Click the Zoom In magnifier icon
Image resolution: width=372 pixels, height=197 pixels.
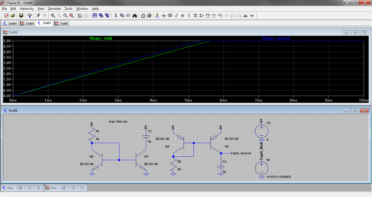53,16
